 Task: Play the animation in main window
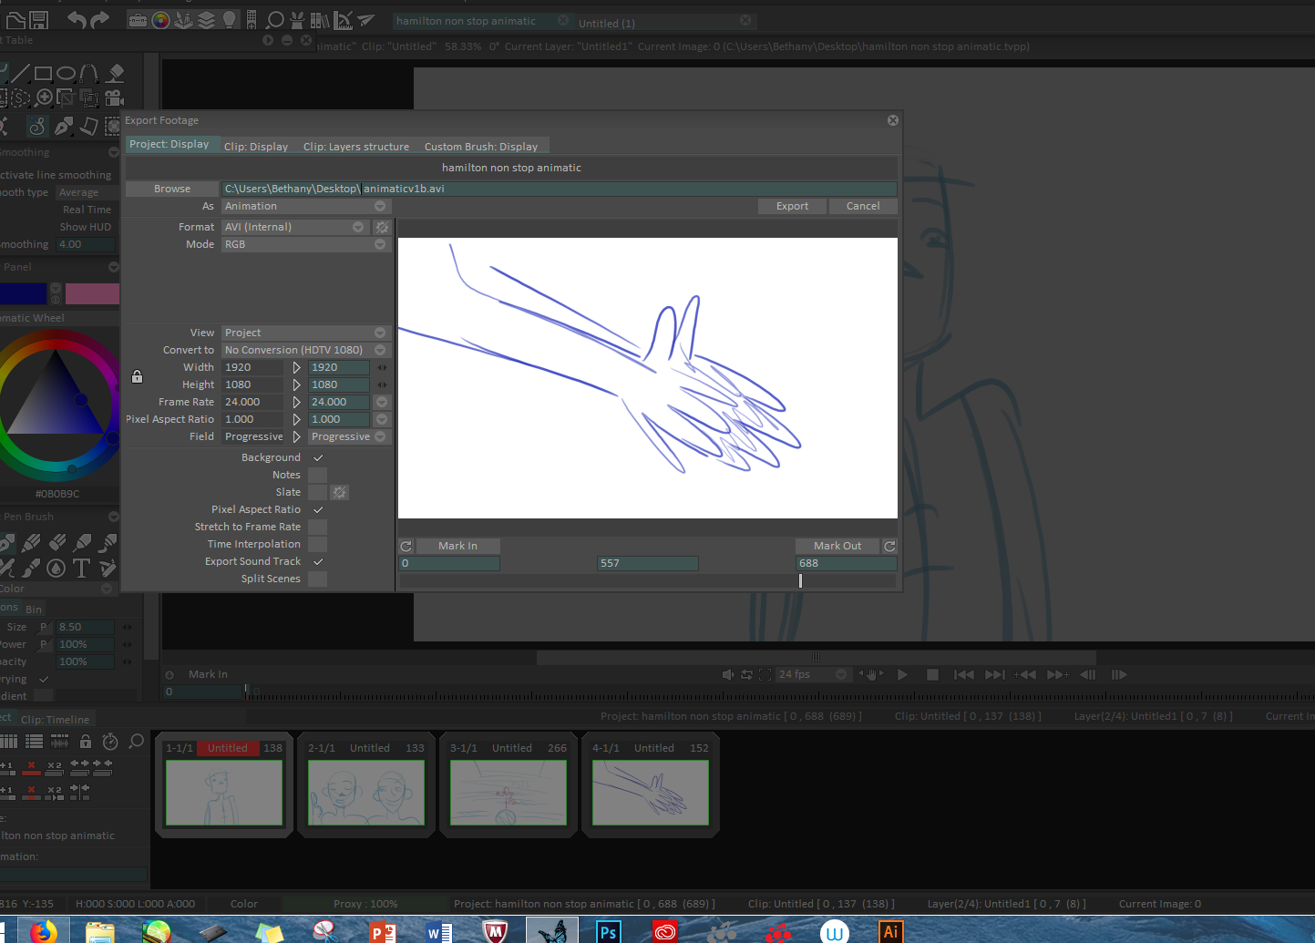pos(902,674)
